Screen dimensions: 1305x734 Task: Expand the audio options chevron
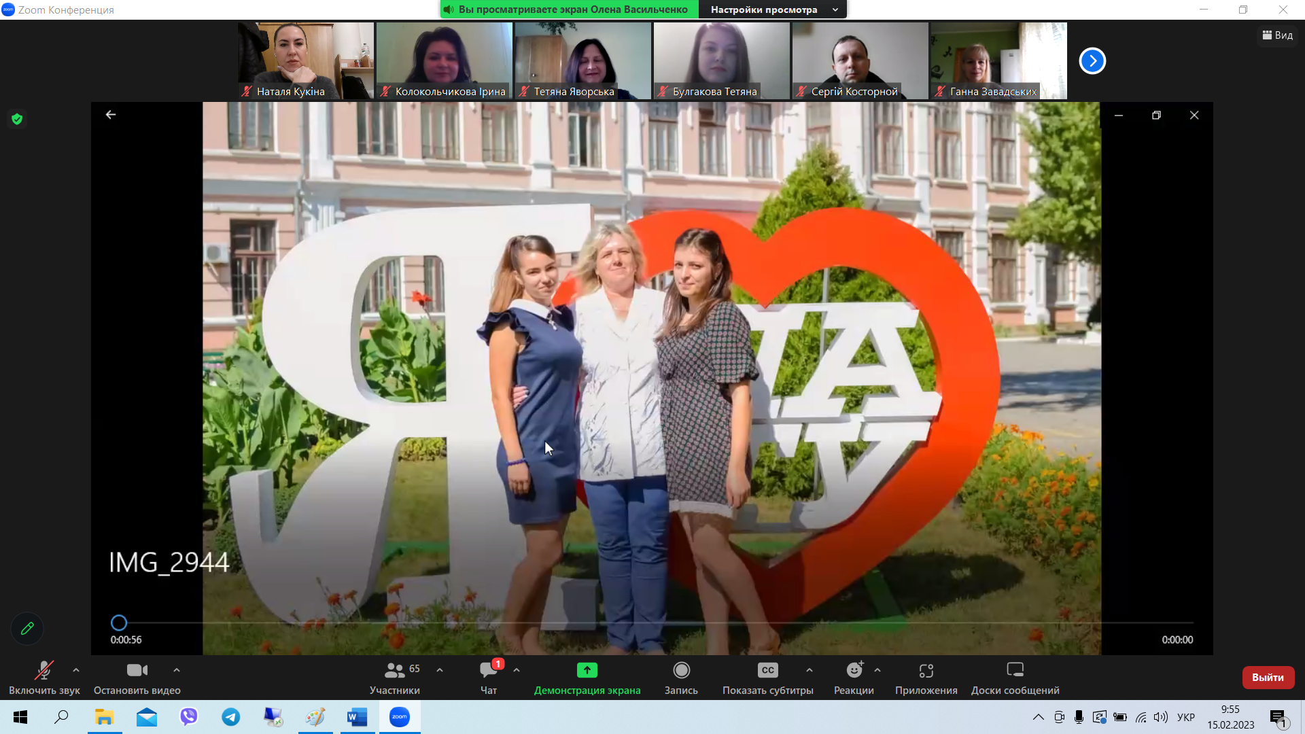point(76,670)
